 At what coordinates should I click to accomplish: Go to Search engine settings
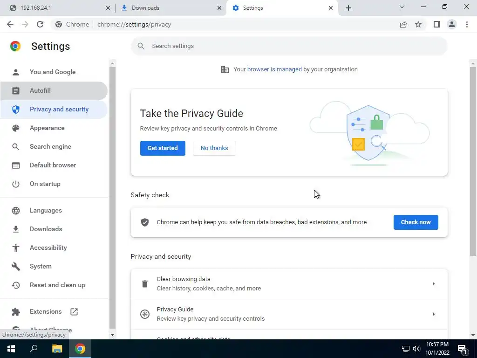click(54, 146)
